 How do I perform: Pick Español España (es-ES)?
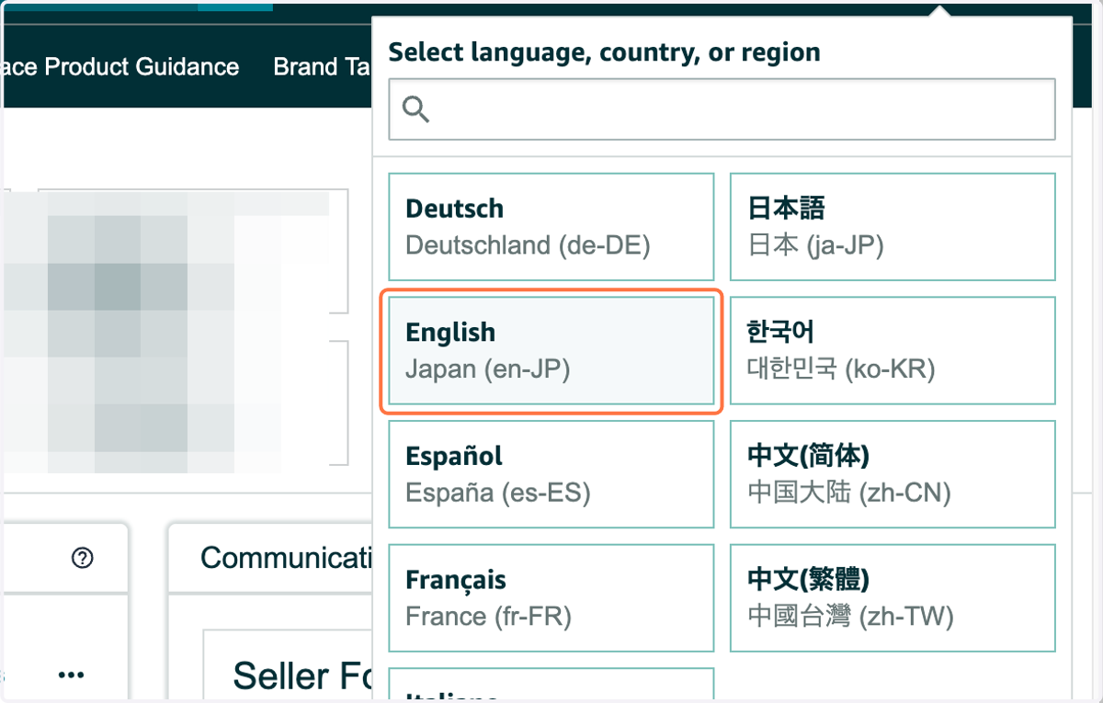551,474
